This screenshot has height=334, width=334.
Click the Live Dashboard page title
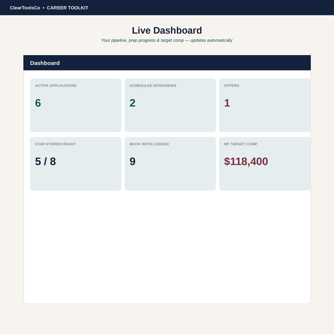167,30
